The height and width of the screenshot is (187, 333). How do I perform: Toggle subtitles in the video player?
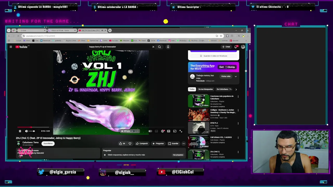156,131
